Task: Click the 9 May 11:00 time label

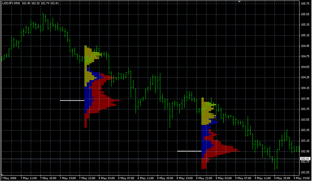Action: tap(263, 178)
